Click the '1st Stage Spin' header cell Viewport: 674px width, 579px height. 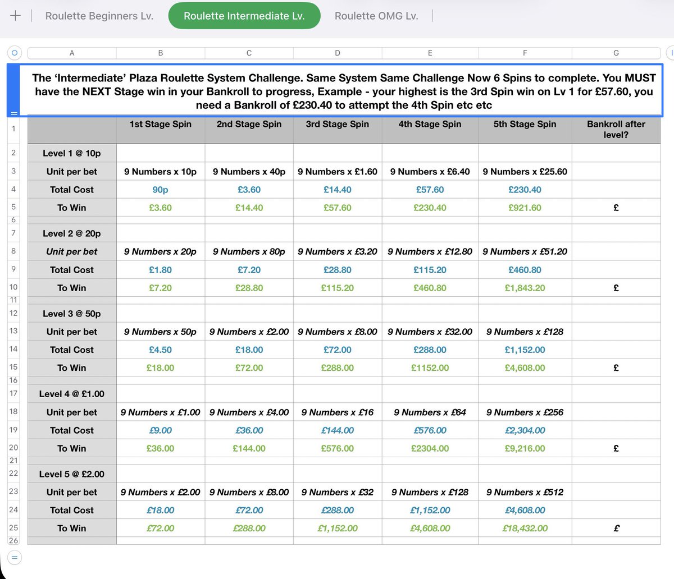click(x=161, y=129)
